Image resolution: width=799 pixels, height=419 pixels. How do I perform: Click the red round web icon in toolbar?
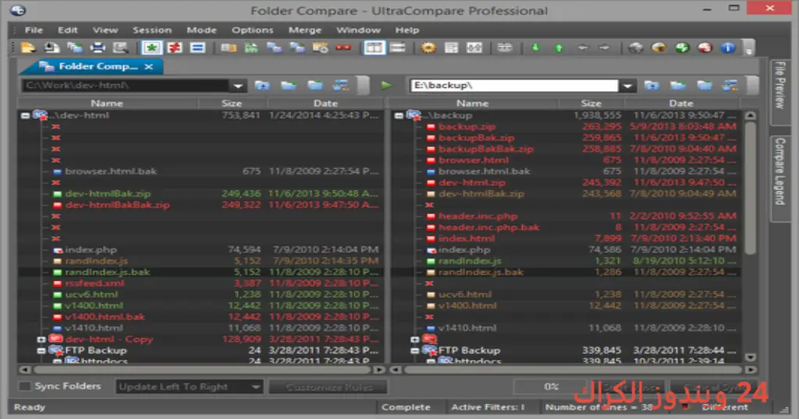tap(705, 48)
